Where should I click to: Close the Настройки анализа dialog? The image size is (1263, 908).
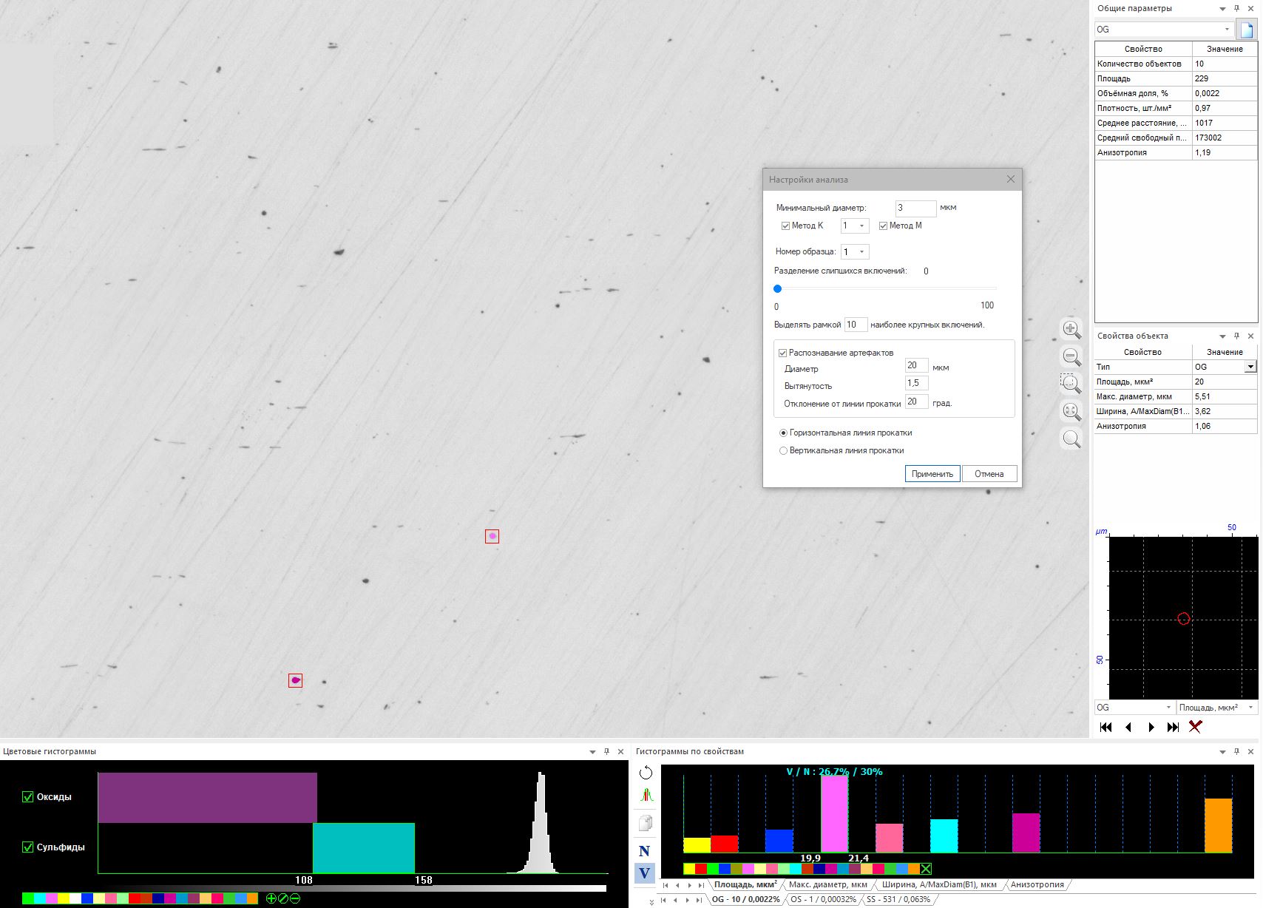(x=1011, y=179)
